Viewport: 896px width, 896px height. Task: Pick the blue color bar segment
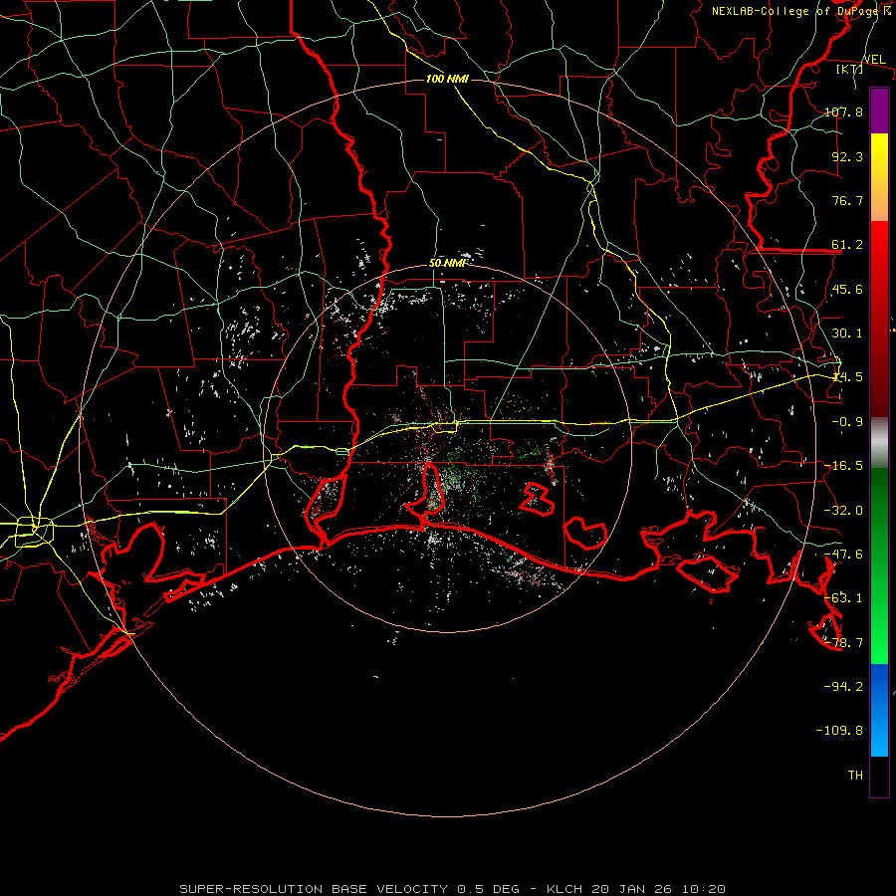coord(879,710)
